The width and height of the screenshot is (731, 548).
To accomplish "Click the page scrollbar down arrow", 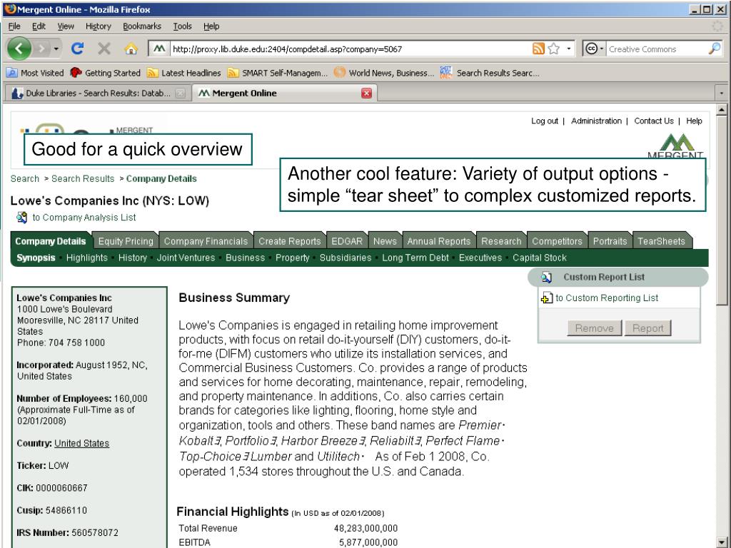I will point(721,542).
